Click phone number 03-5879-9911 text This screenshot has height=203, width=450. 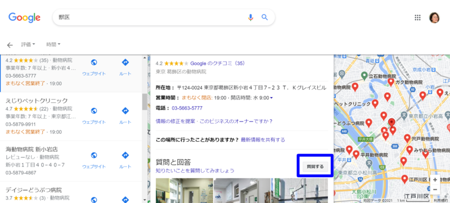[x=21, y=124]
